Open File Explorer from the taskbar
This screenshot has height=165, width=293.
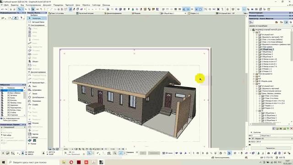pyautogui.click(x=64, y=162)
